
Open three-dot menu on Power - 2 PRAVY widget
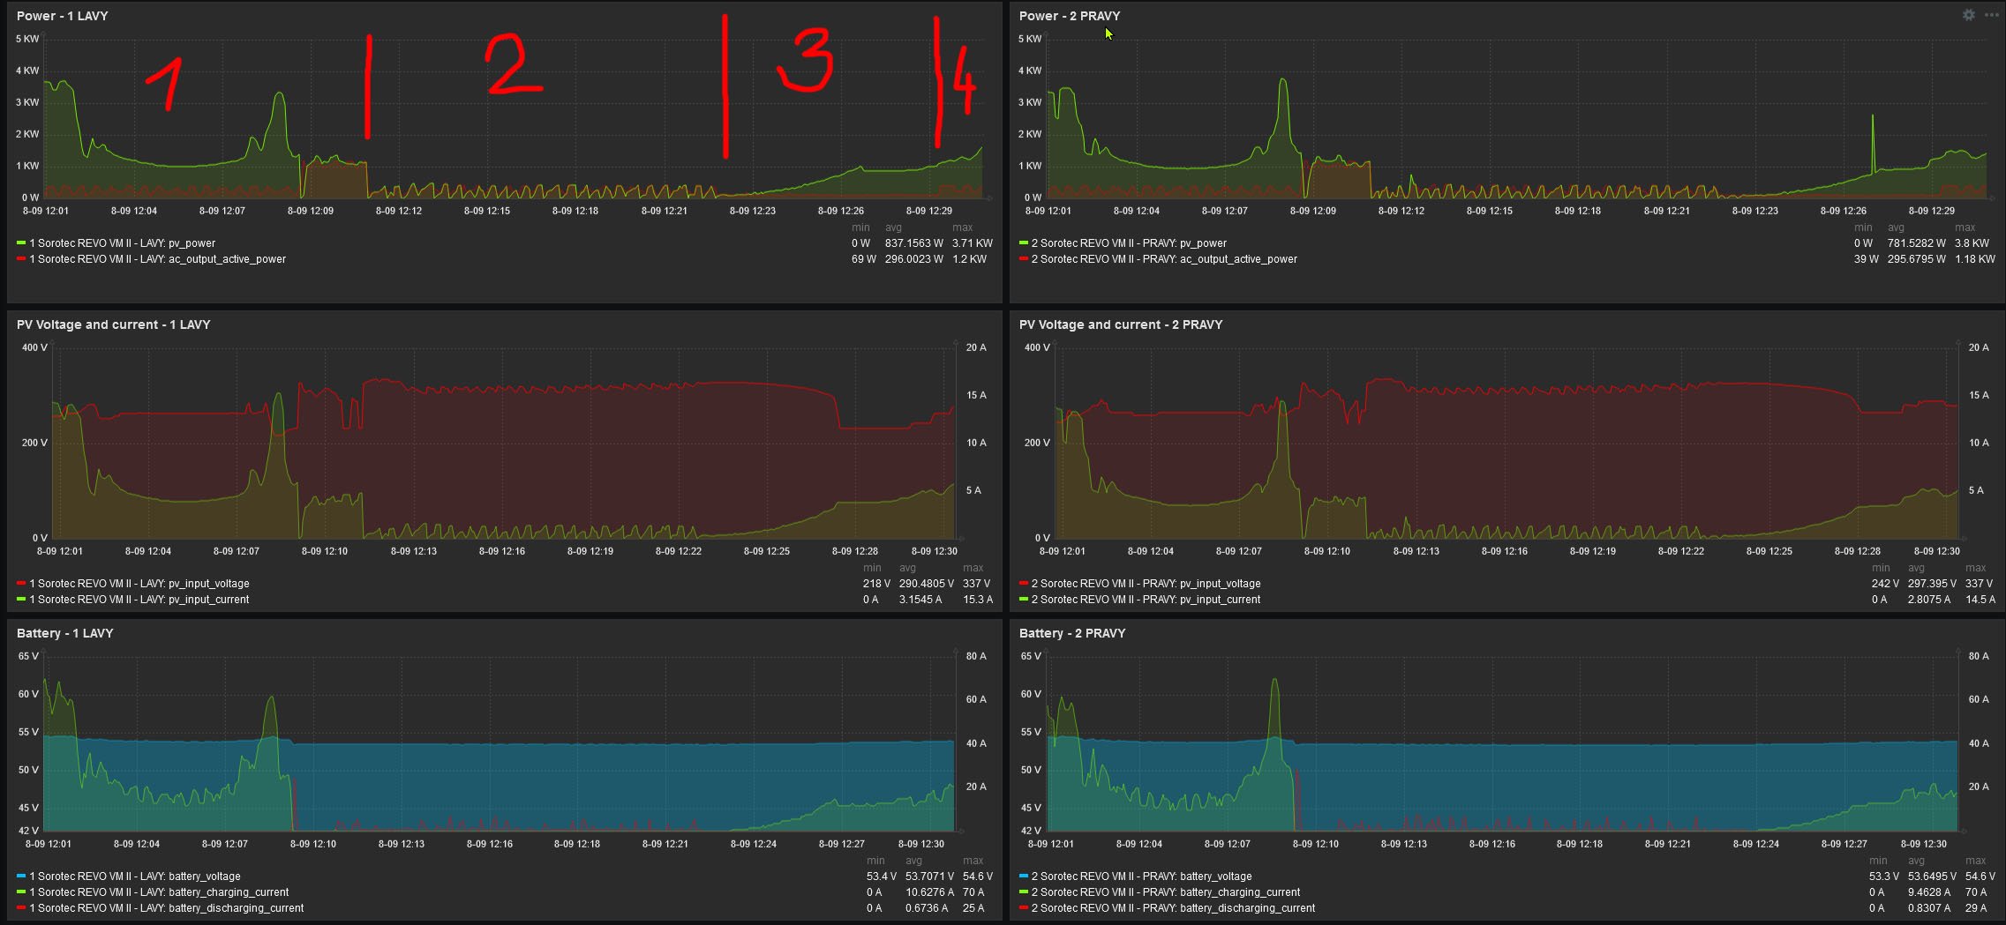1991,15
